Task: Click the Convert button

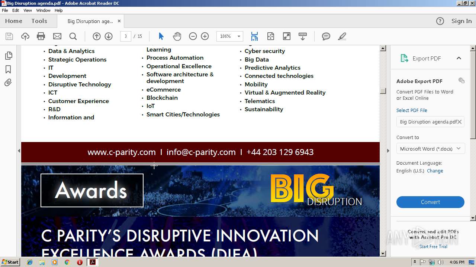Action: pos(430,202)
